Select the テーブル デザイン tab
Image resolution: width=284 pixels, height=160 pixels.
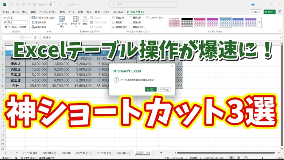tap(135, 12)
